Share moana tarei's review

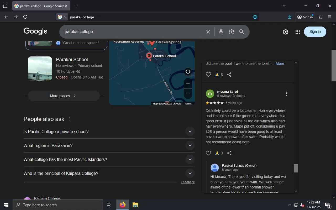(x=229, y=153)
